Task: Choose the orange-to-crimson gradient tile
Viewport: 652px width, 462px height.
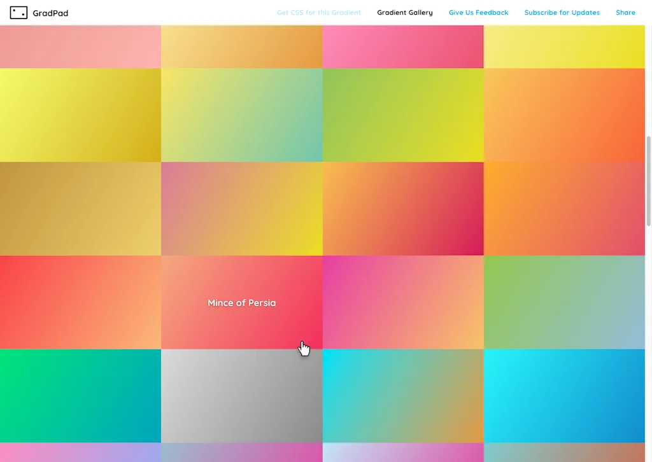Action: 403,209
